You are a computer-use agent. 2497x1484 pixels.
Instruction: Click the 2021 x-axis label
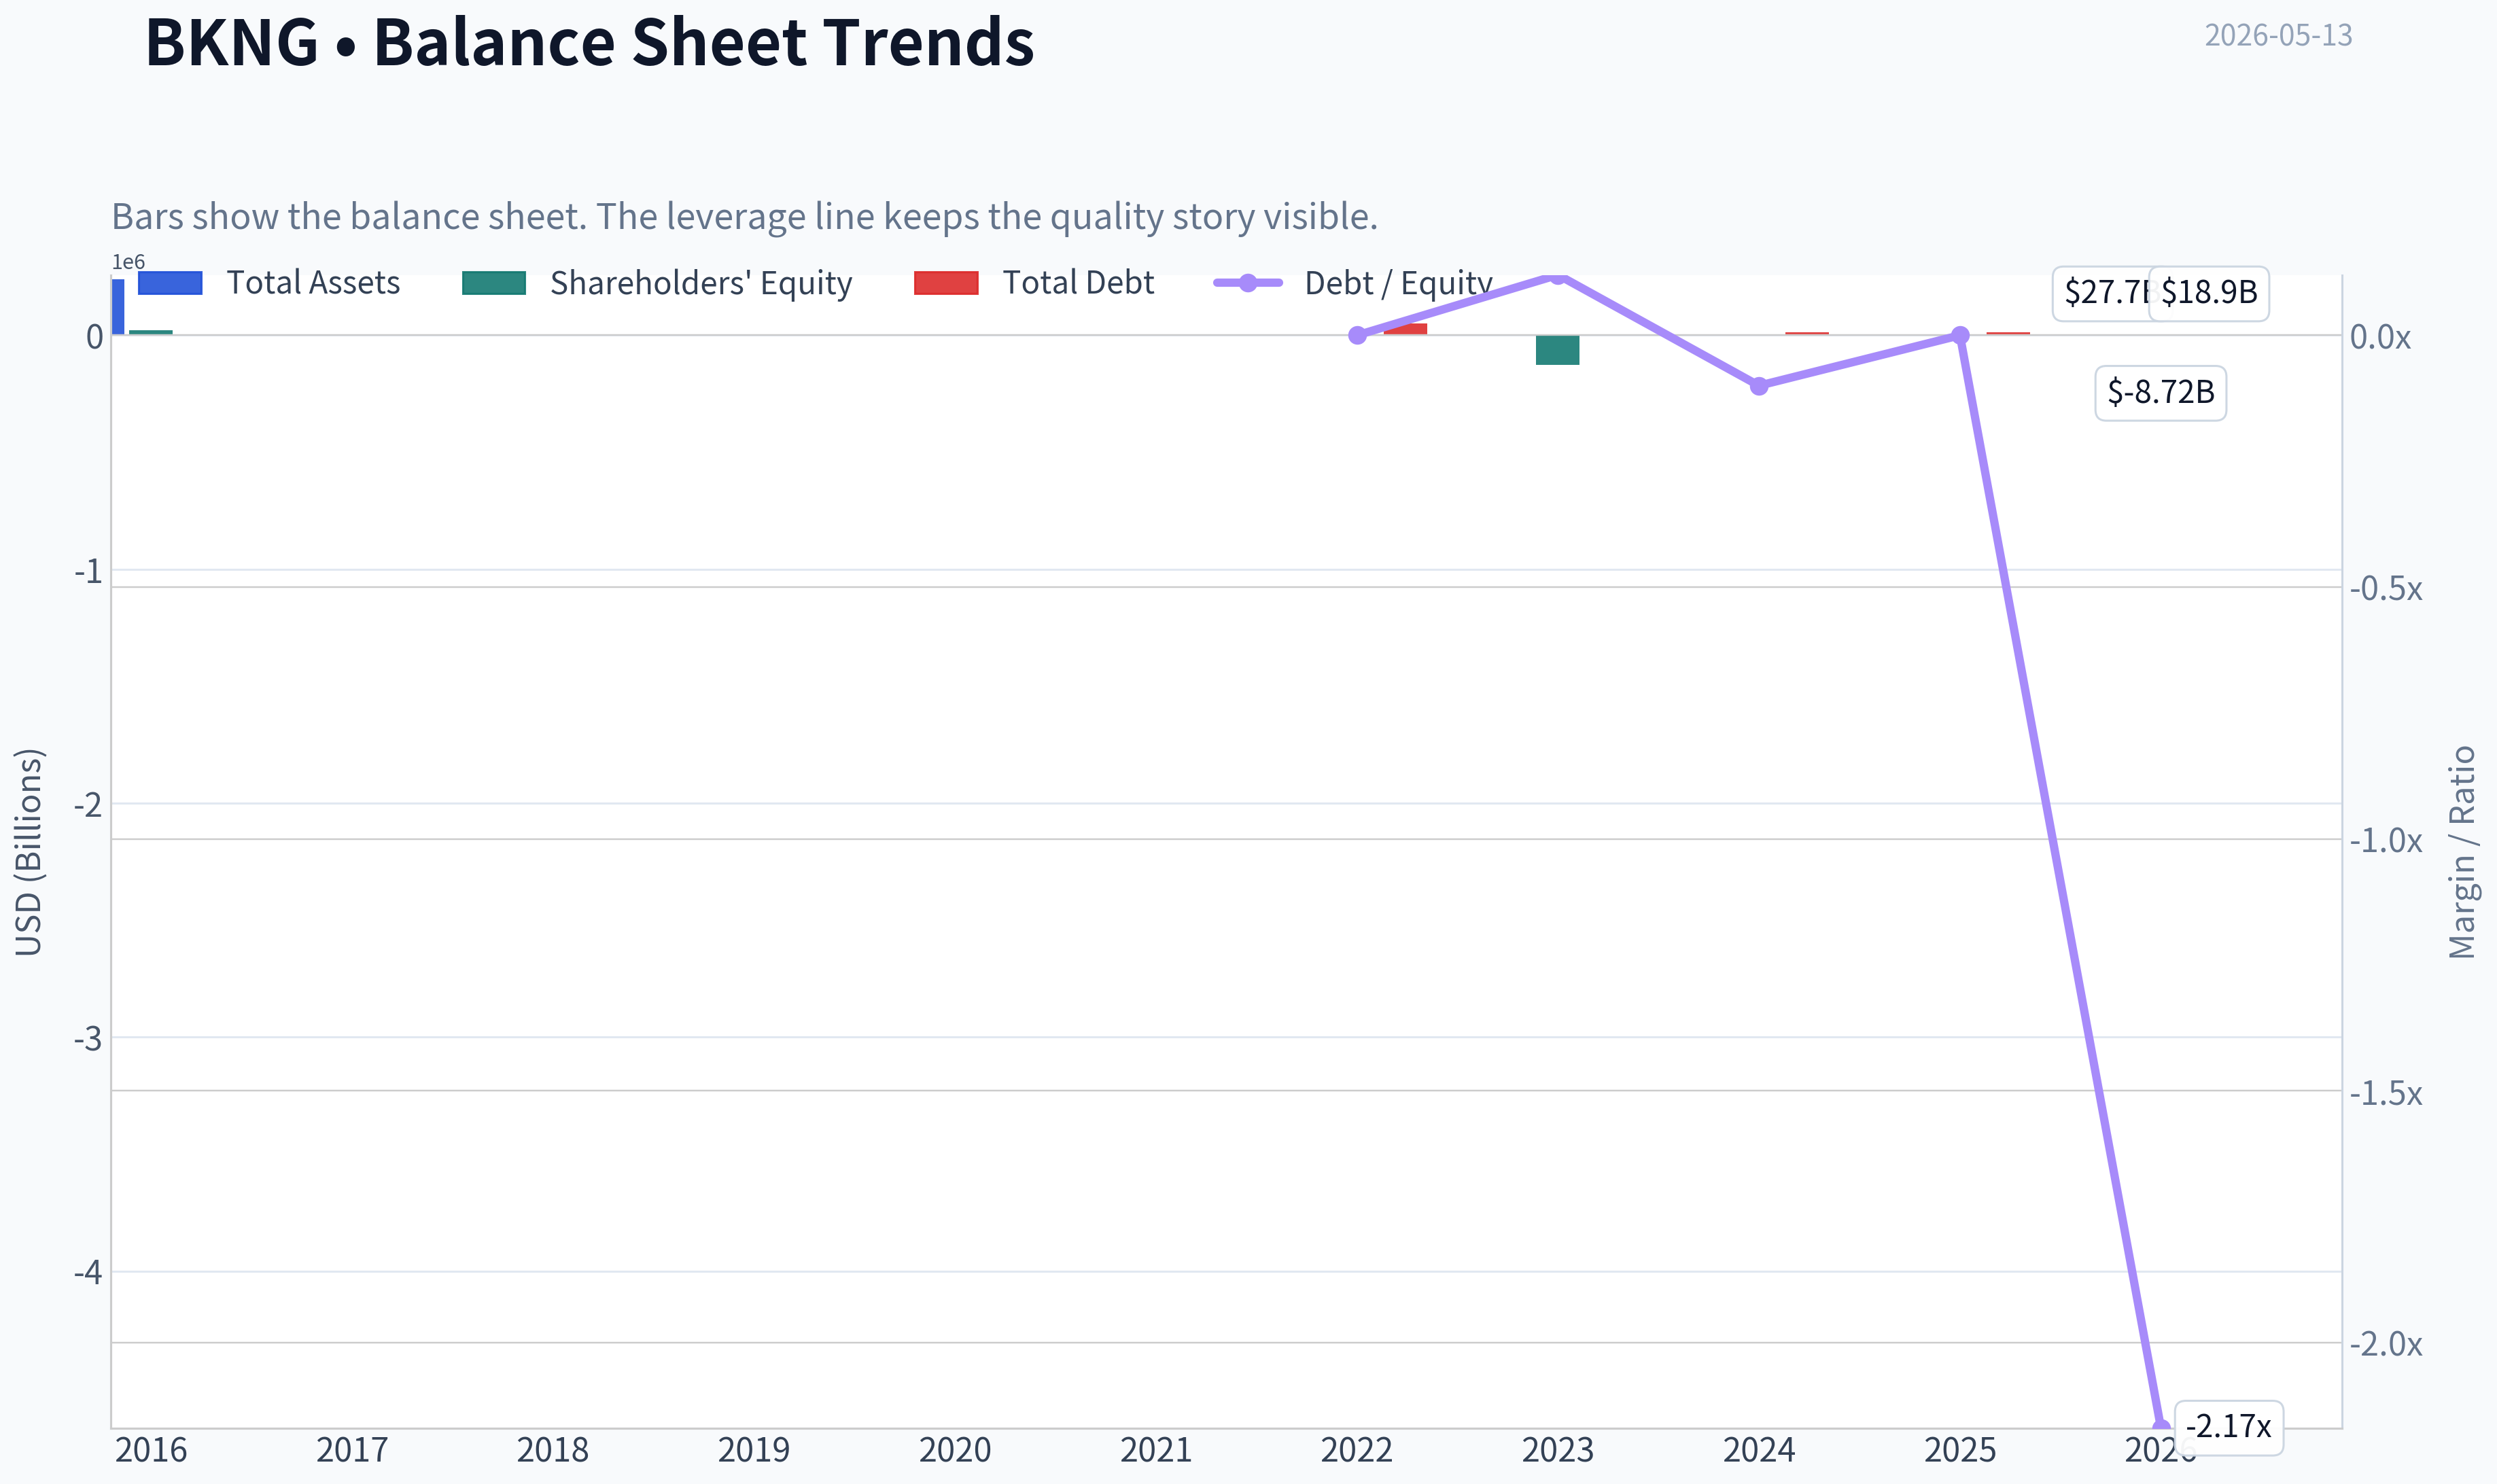[x=1156, y=1450]
